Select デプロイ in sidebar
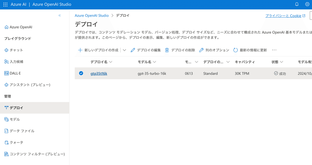 coord(35,108)
